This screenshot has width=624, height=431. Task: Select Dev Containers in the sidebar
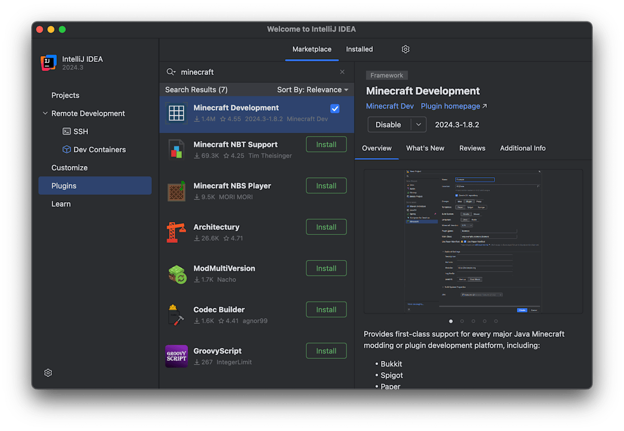(99, 149)
